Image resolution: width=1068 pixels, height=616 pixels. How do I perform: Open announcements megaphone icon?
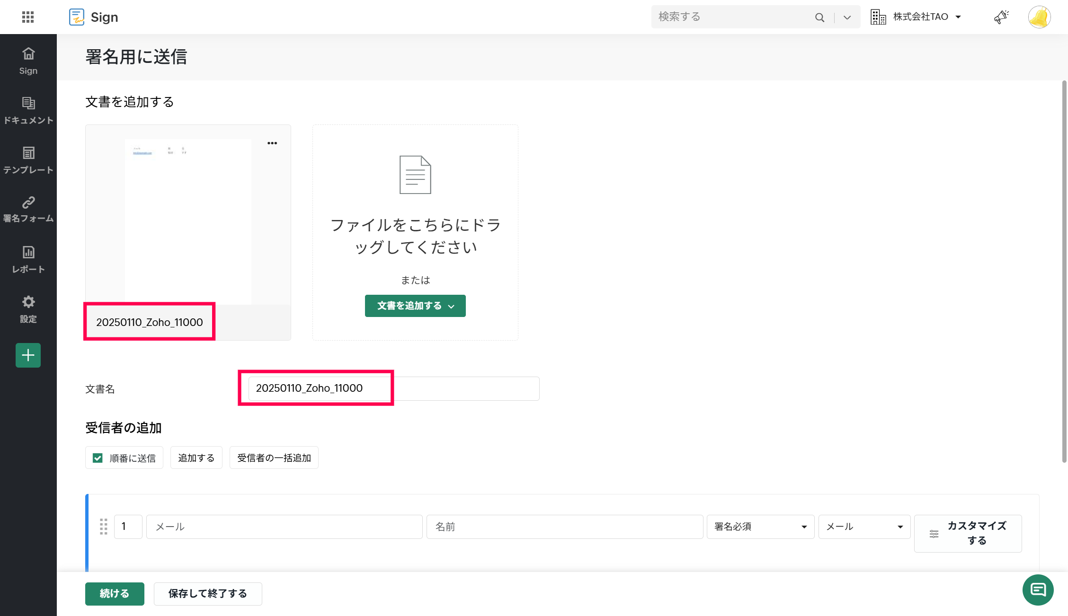tap(1001, 17)
